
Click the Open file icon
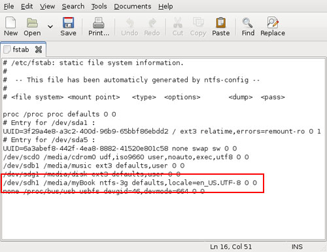tap(32, 23)
